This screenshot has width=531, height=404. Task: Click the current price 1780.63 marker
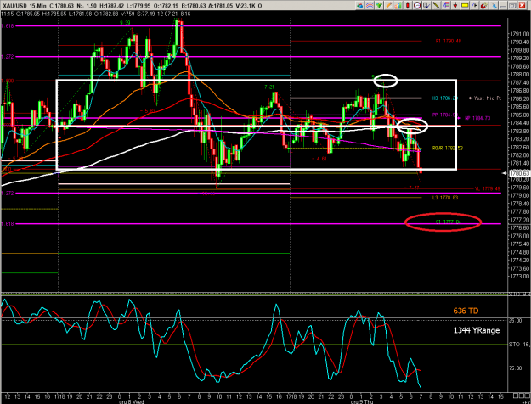[519, 173]
